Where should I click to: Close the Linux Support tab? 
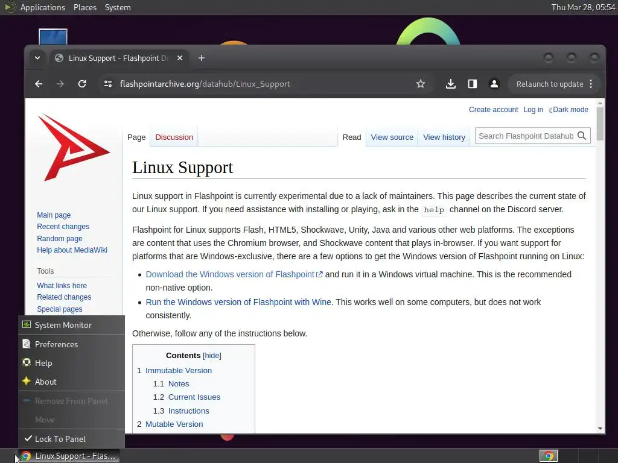(x=180, y=58)
